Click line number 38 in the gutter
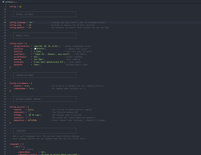Viewport: 201px width, 155px height. pyautogui.click(x=5, y=83)
